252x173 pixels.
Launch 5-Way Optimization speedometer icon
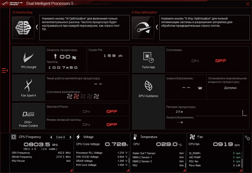click(x=143, y=28)
